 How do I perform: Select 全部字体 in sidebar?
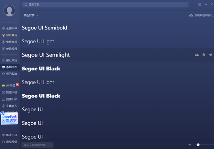[10, 28]
